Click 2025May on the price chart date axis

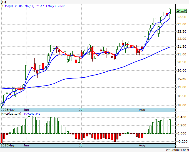point(8,110)
